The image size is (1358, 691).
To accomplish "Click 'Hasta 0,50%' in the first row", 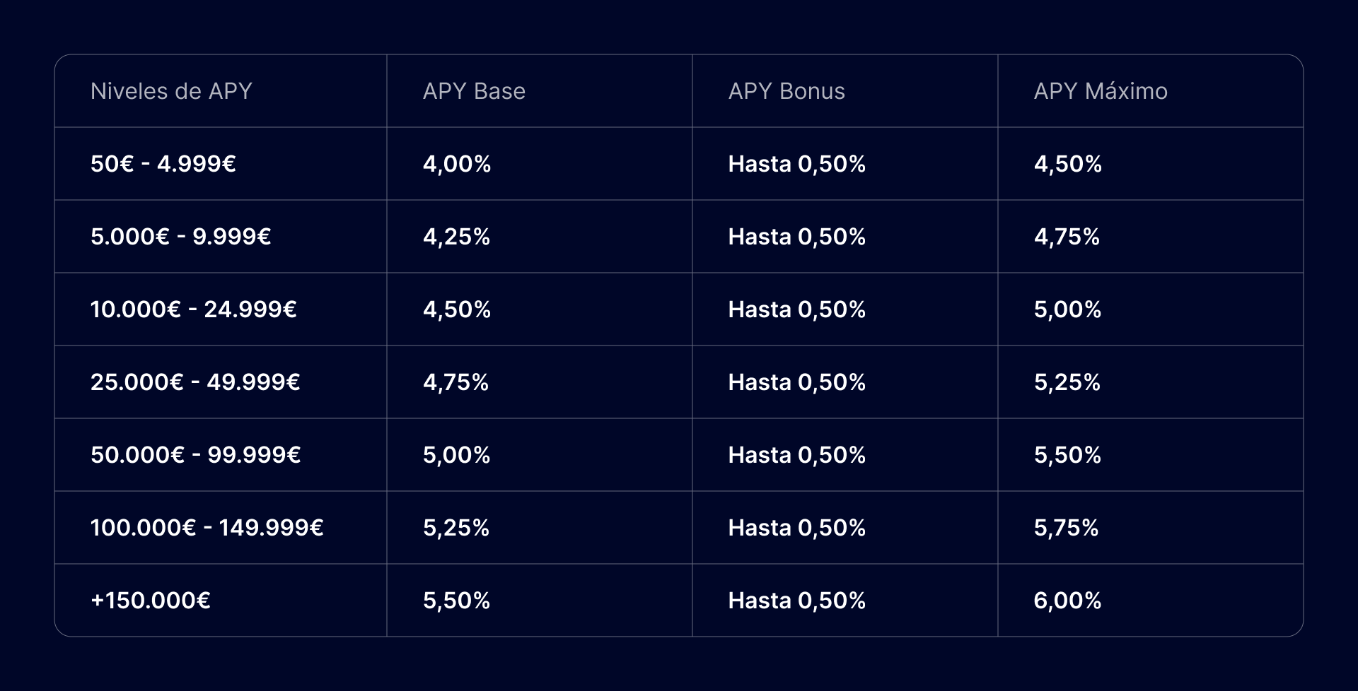I will coord(797,164).
